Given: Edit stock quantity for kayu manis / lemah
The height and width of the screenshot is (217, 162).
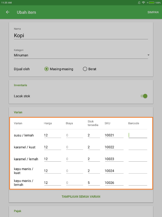Looking at the screenshot, I should click(x=93, y=183).
